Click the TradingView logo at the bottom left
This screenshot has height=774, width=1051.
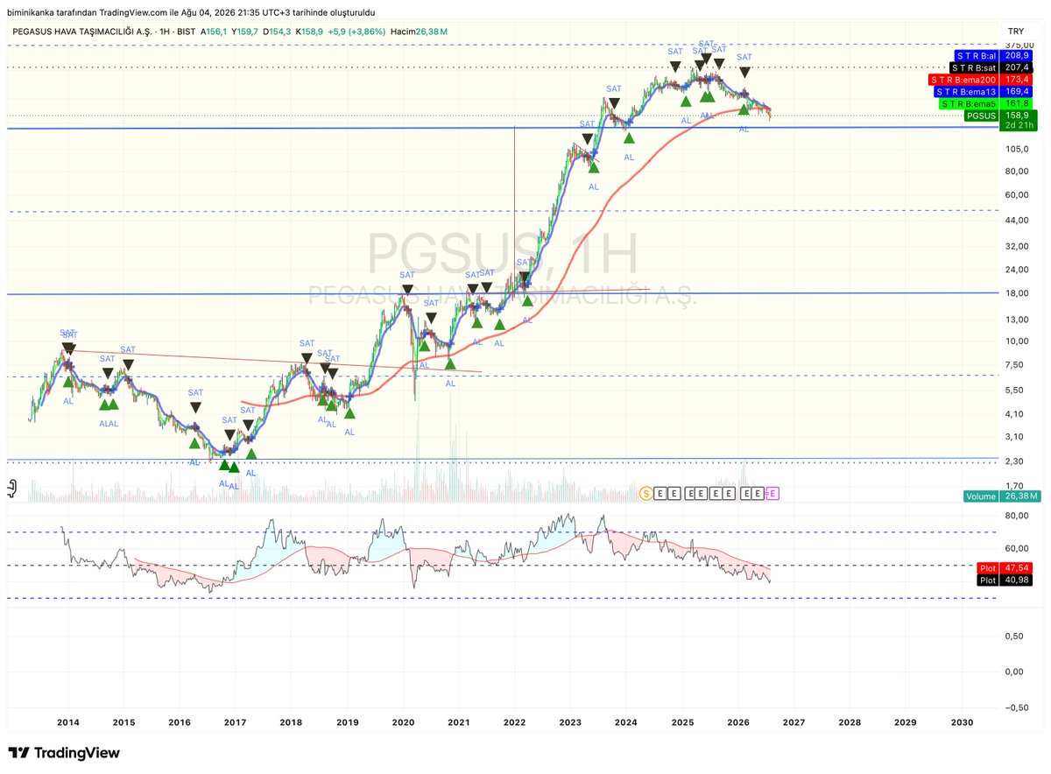tap(64, 753)
